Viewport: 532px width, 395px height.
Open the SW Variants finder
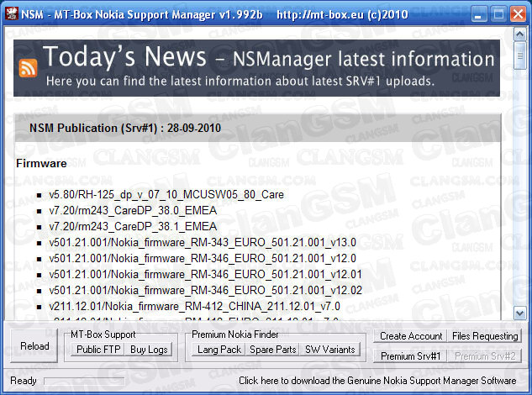pos(329,350)
